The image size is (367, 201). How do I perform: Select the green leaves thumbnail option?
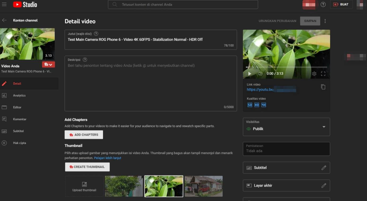click(164, 186)
